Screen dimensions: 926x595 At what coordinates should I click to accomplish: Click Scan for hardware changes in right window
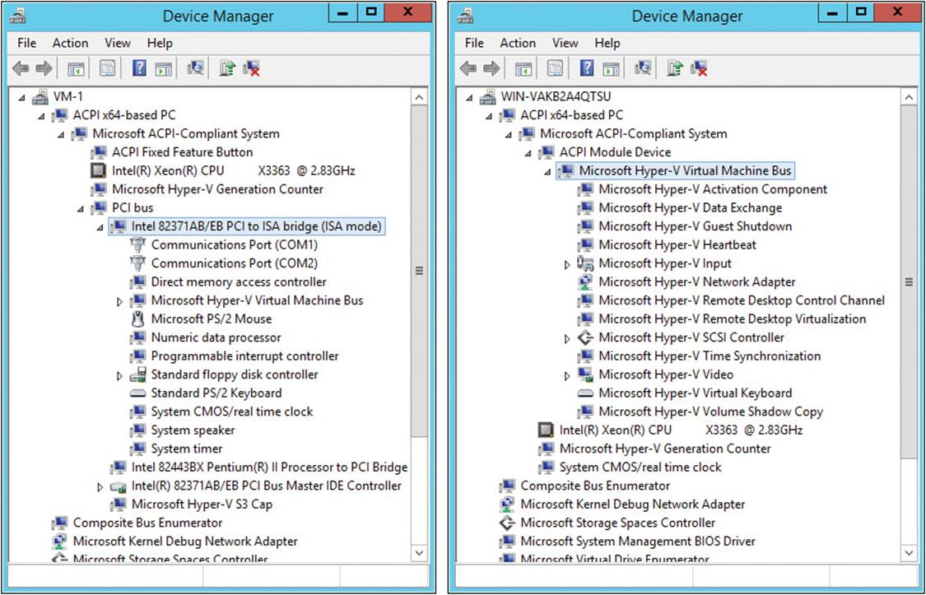643,68
